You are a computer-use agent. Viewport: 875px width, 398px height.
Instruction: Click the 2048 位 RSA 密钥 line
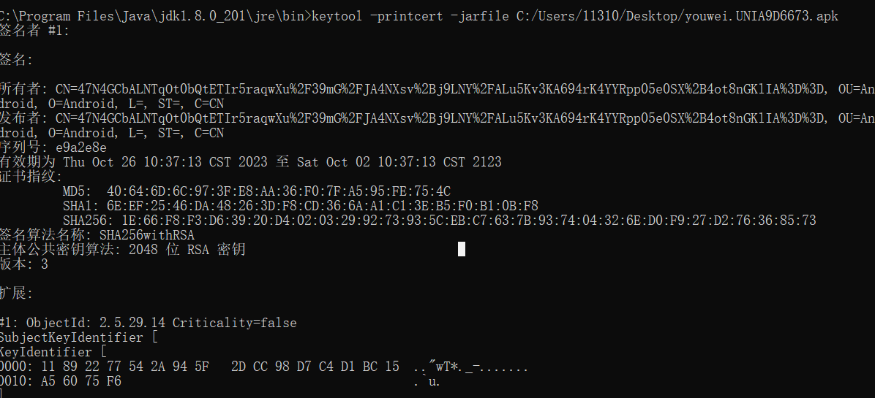[187, 250]
